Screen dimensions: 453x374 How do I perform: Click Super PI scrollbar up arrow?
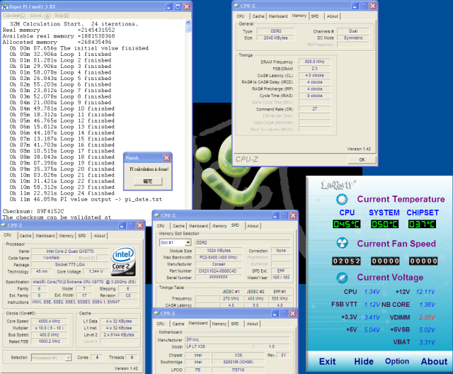188,22
